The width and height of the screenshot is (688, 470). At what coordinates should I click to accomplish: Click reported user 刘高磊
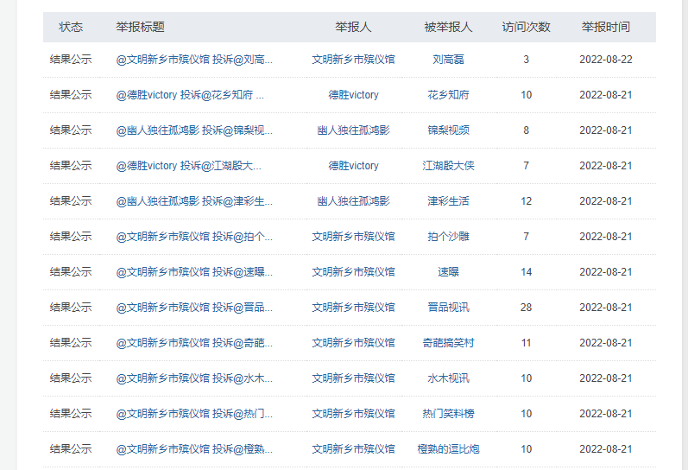point(448,60)
